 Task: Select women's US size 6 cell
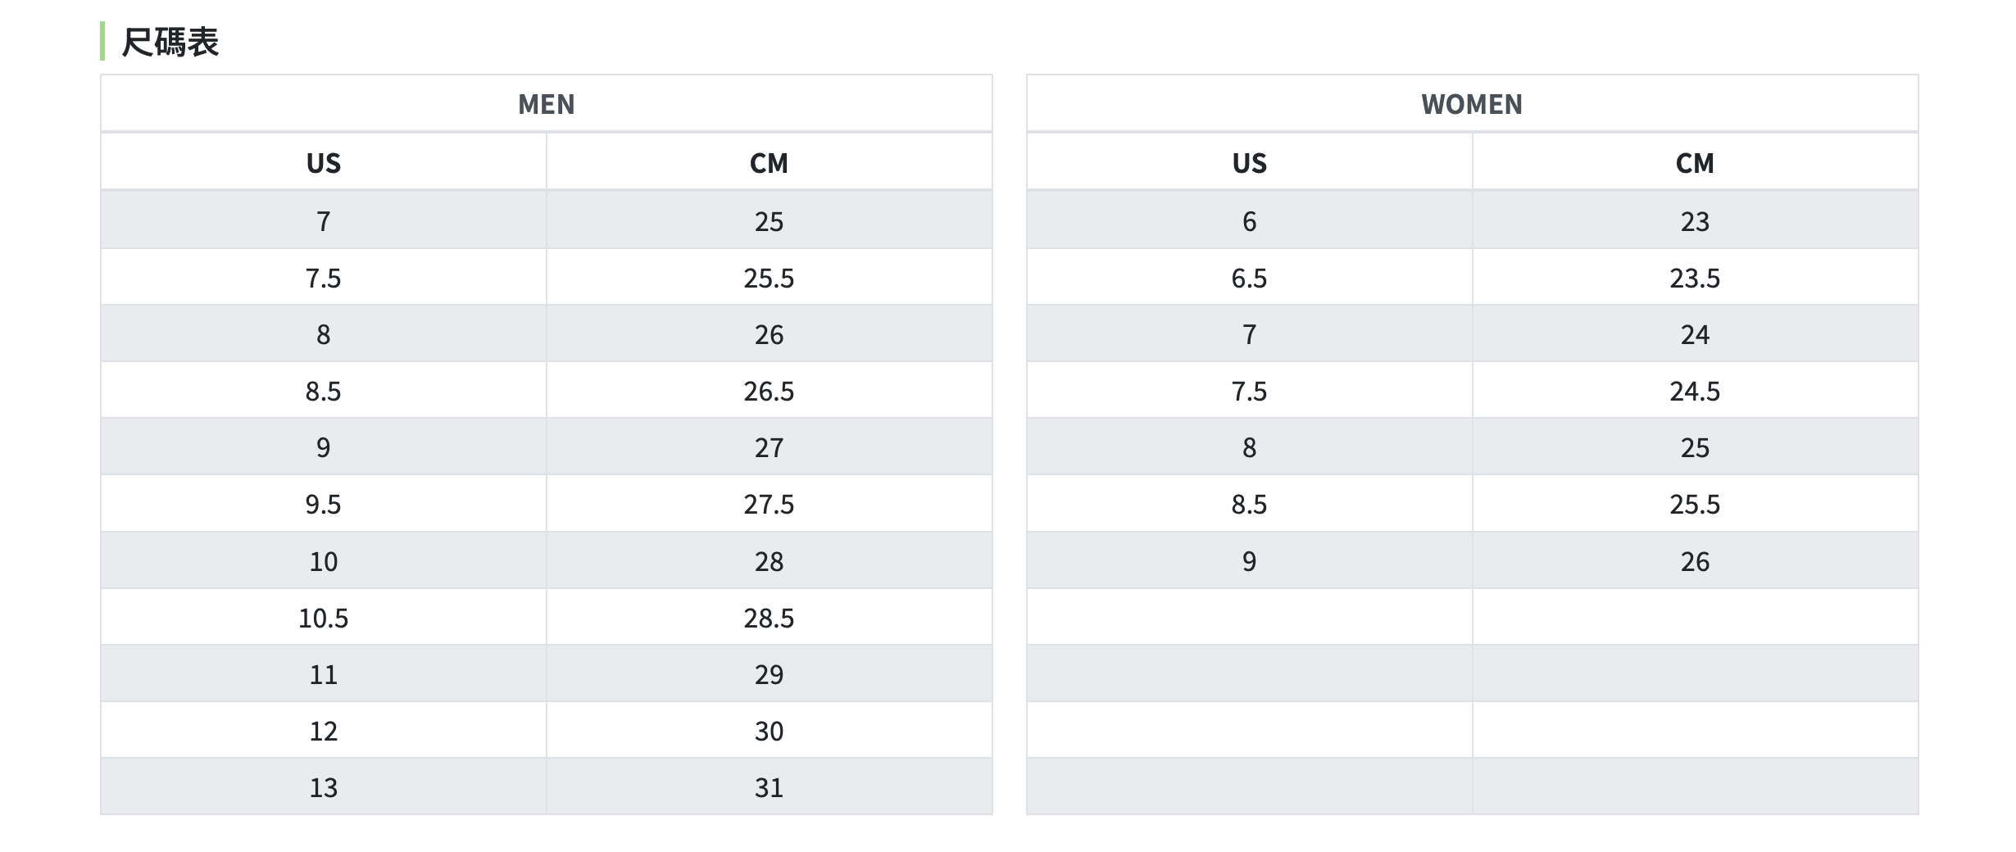click(x=1249, y=221)
